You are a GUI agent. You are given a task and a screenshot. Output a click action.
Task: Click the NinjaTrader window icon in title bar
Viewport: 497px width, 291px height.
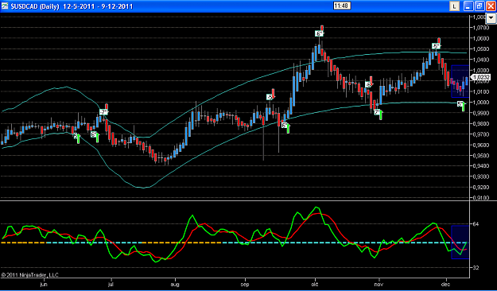click(5, 6)
